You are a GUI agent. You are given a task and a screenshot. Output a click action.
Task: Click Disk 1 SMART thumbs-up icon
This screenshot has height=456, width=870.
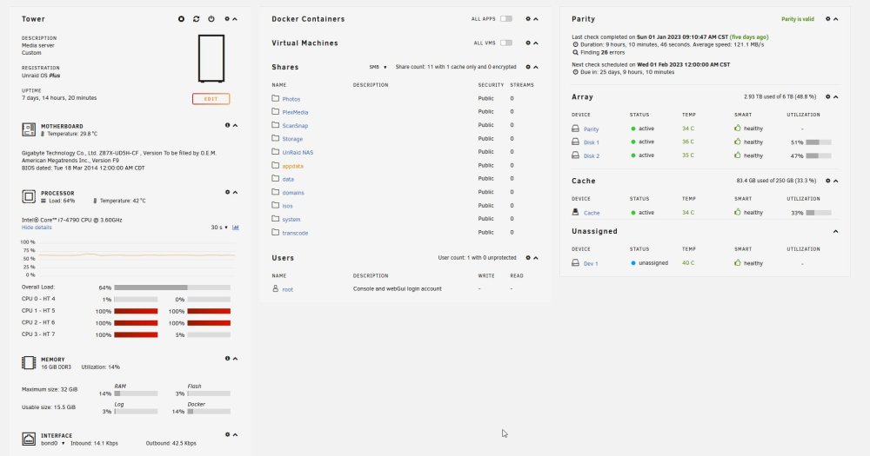(738, 142)
